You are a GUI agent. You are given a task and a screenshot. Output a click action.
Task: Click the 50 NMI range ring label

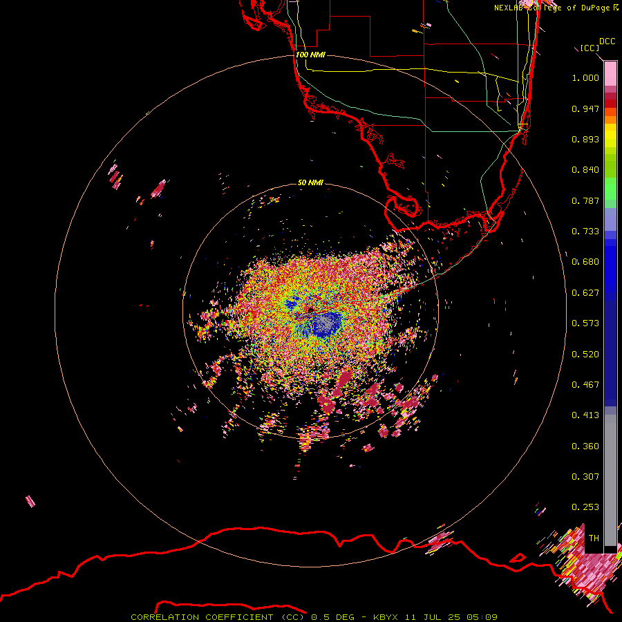(x=310, y=182)
